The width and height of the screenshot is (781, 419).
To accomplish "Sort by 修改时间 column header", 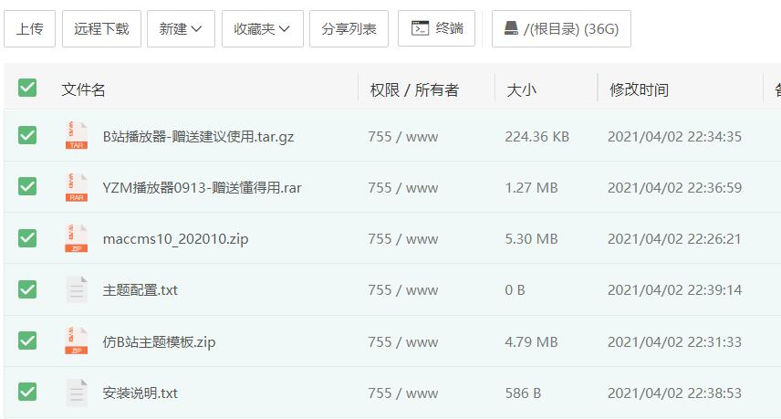I will pyautogui.click(x=639, y=89).
